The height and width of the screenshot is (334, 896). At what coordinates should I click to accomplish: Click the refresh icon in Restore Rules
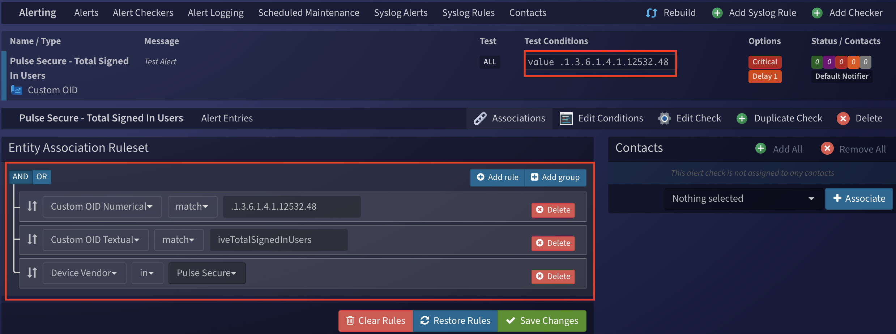(425, 321)
